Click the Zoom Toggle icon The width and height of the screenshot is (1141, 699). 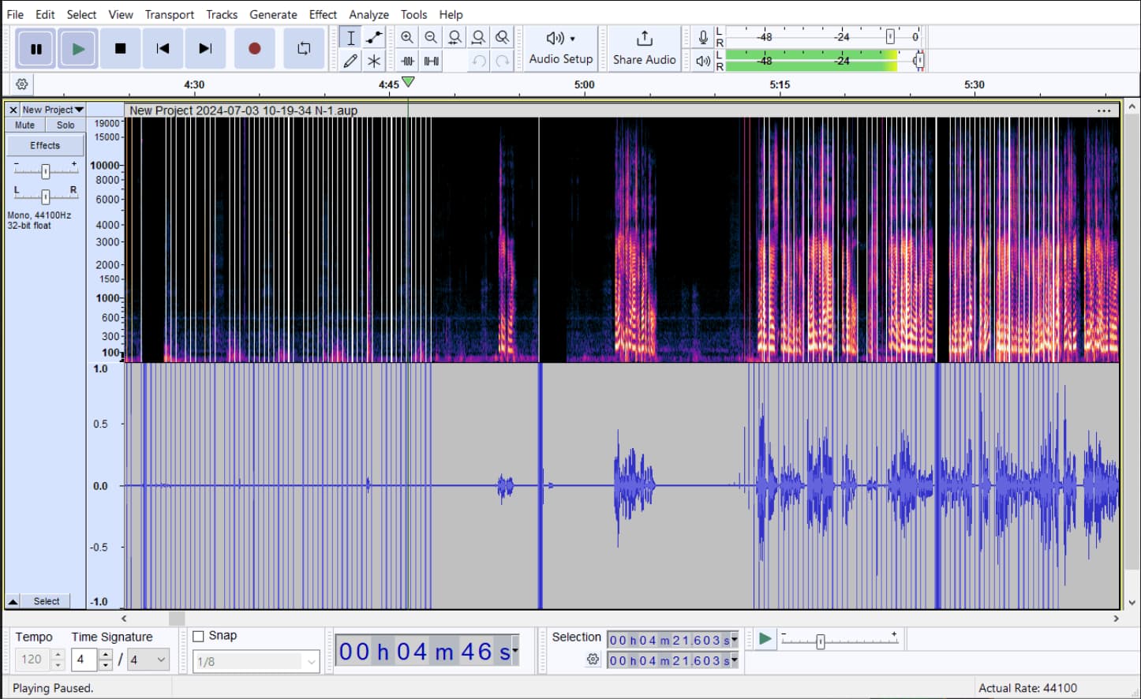click(x=502, y=37)
